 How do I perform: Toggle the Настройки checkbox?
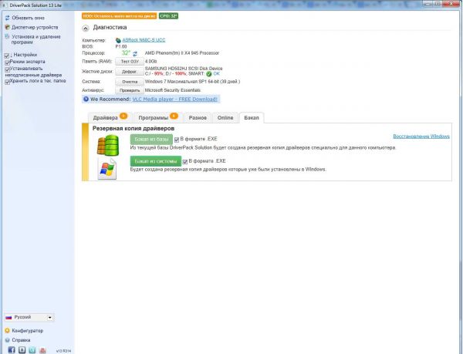click(7, 56)
